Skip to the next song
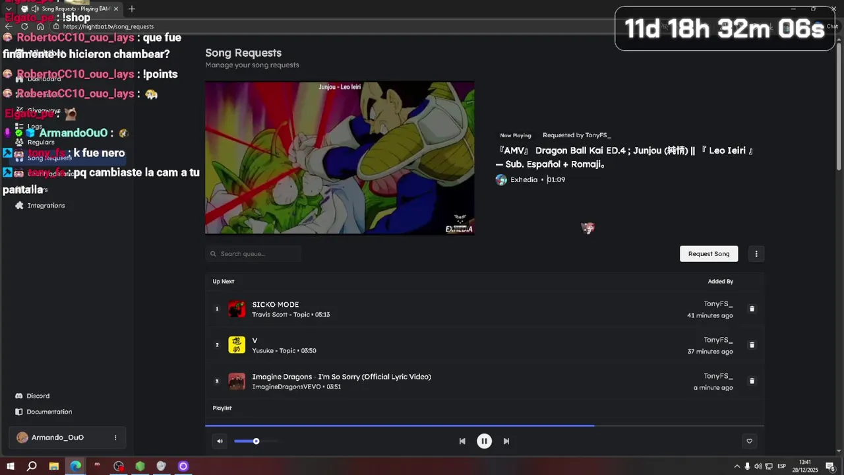This screenshot has width=844, height=475. coord(506,441)
